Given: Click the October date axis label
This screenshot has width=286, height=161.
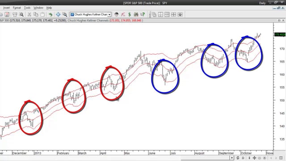Looking at the screenshot, I should (246, 153).
